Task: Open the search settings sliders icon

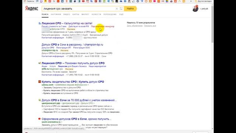Action: click(x=121, y=9)
